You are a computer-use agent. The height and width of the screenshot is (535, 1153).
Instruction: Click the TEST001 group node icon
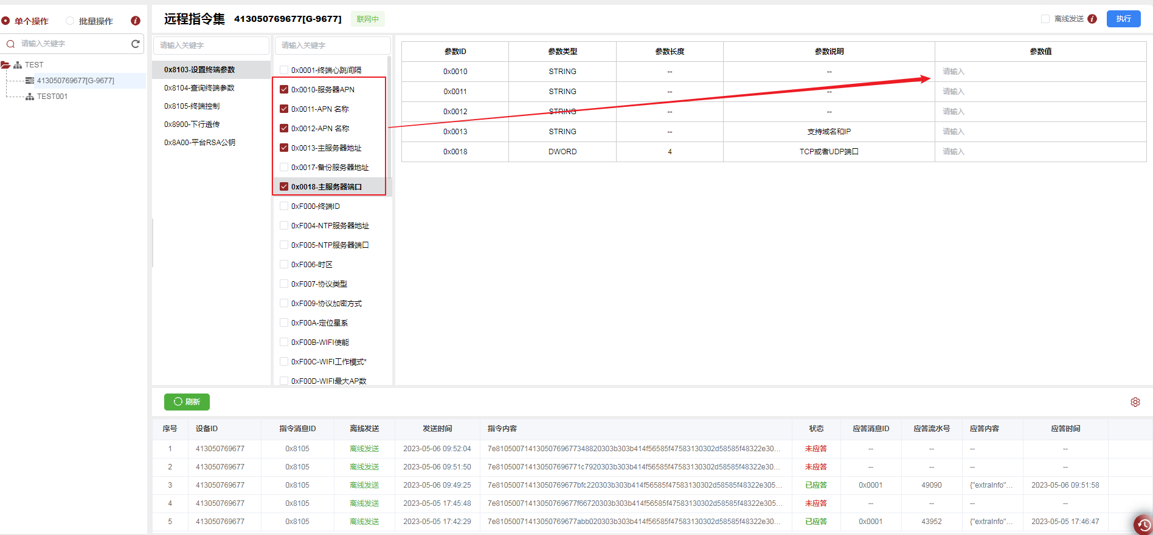pyautogui.click(x=30, y=97)
